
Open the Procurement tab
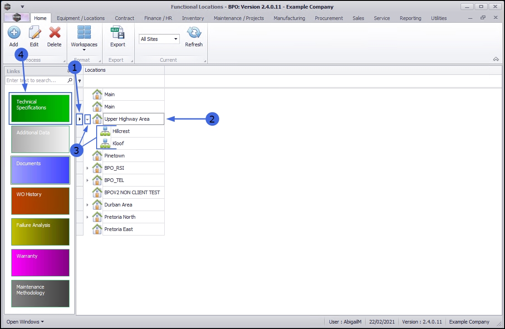[329, 18]
